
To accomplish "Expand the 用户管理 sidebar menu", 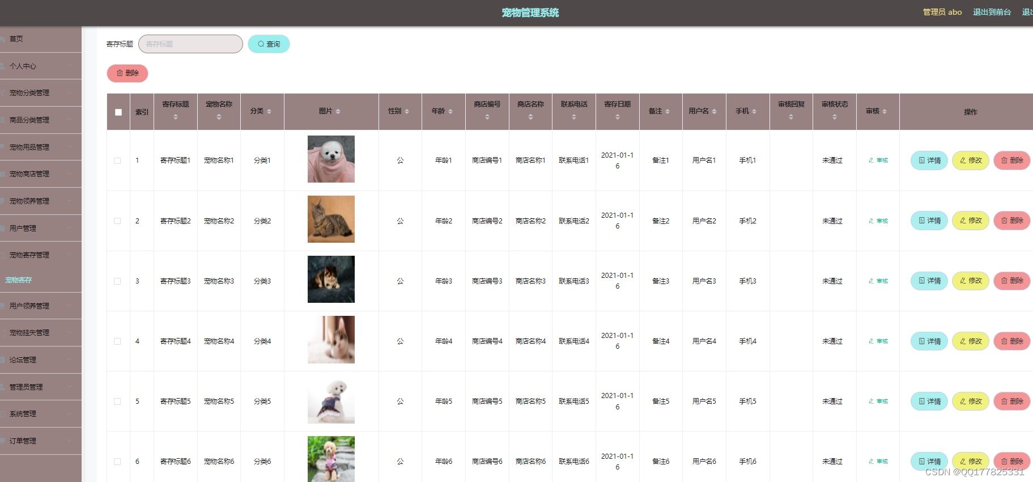I will point(41,229).
